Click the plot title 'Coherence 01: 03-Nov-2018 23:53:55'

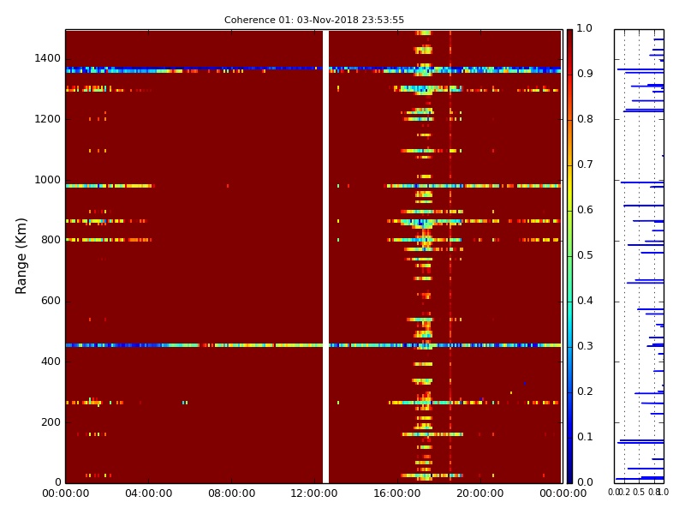click(314, 20)
